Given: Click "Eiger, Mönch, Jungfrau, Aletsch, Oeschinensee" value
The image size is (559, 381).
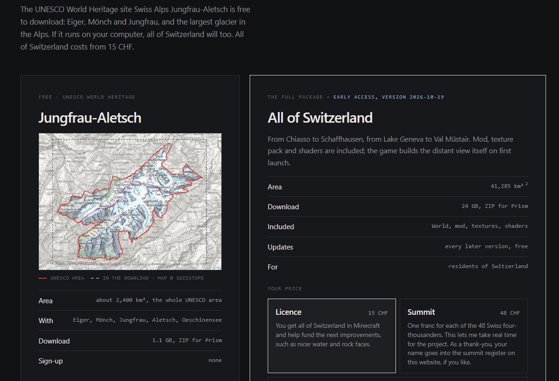Looking at the screenshot, I should pos(147,320).
